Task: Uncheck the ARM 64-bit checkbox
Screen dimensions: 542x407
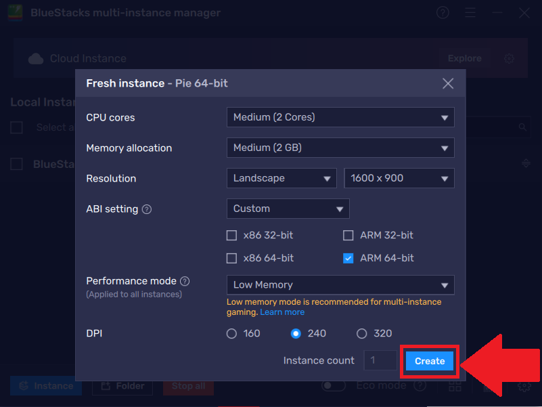Action: pyautogui.click(x=348, y=258)
